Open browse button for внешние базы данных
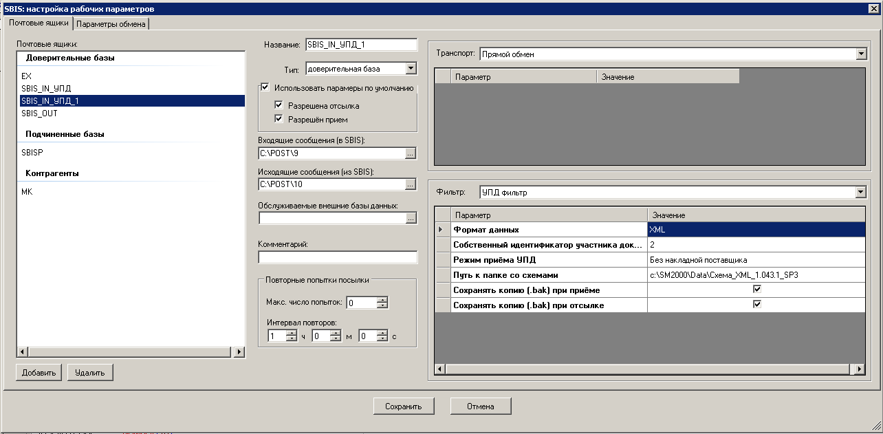This screenshot has height=434, width=883. click(411, 218)
